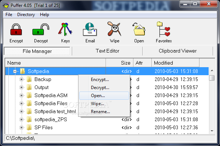Image resolution: width=220 pixels, height=146 pixels.
Task: Select the softpedia_ZPS folder name
Action: tap(51, 119)
